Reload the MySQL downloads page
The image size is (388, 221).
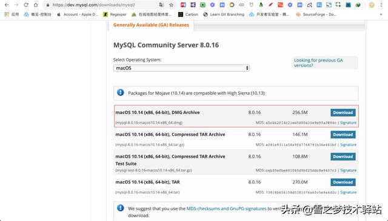click(26, 5)
